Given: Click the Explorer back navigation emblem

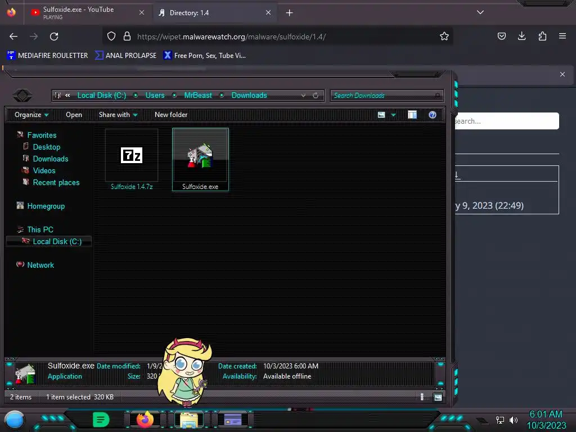Looking at the screenshot, I should pos(22,96).
